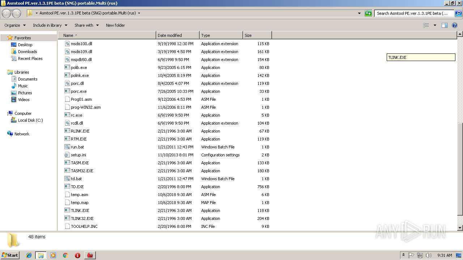
Task: Open the Videos library
Action: click(x=24, y=100)
